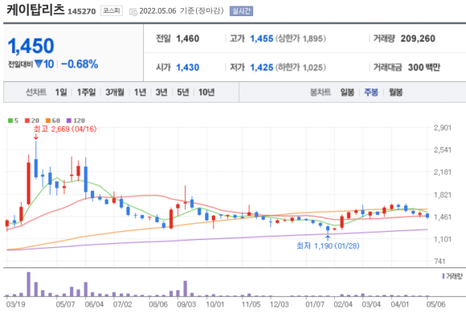This screenshot has height=313, width=466.
Task: Click the stock code 145270
Action: click(82, 11)
